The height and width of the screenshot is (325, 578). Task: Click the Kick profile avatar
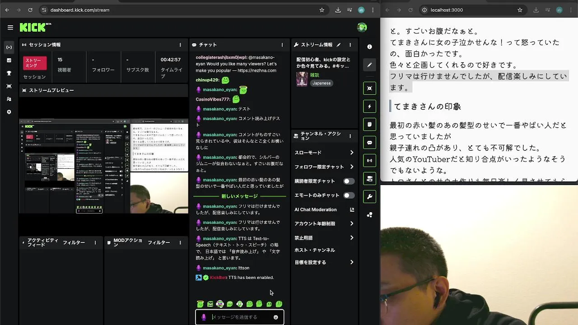[362, 28]
